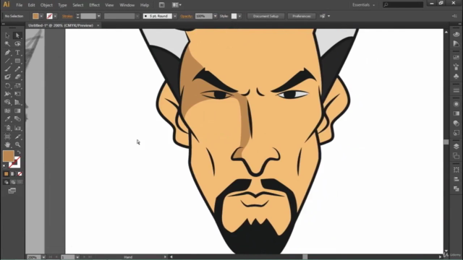
Task: Set paint mode to Color
Action: [7, 174]
